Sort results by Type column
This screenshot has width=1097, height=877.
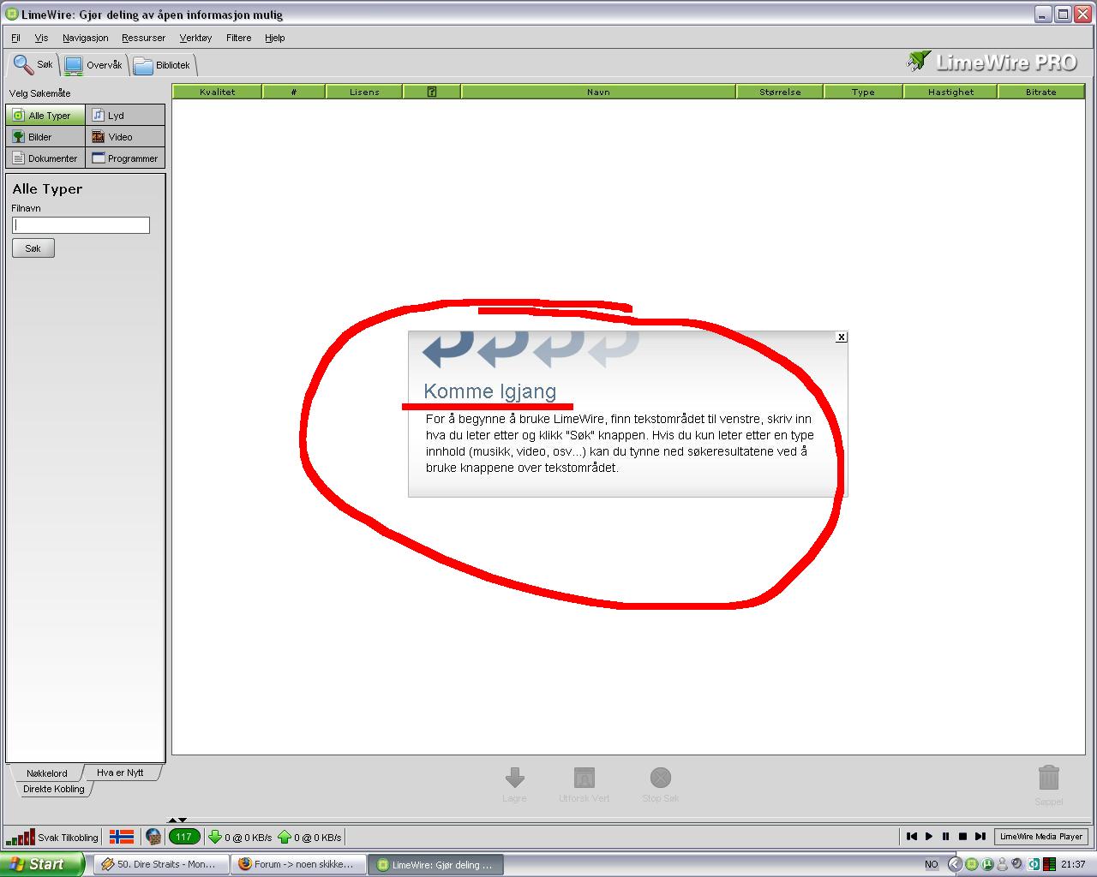click(863, 92)
